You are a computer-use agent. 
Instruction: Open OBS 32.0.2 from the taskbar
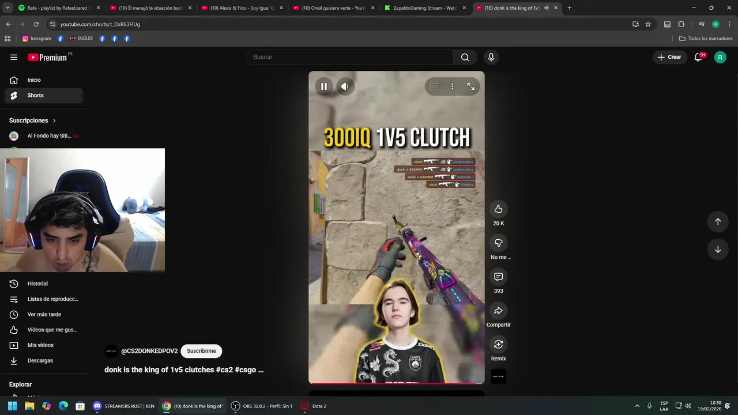(262, 406)
